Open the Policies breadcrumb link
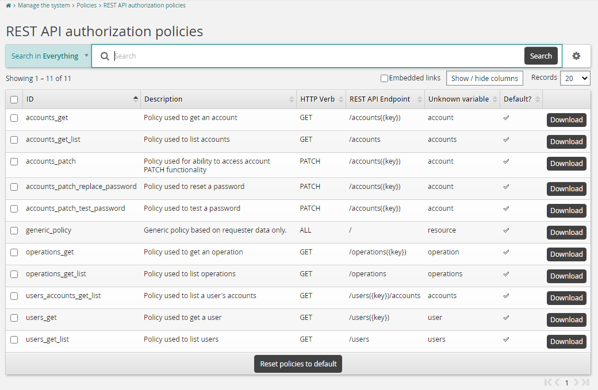 (86, 5)
